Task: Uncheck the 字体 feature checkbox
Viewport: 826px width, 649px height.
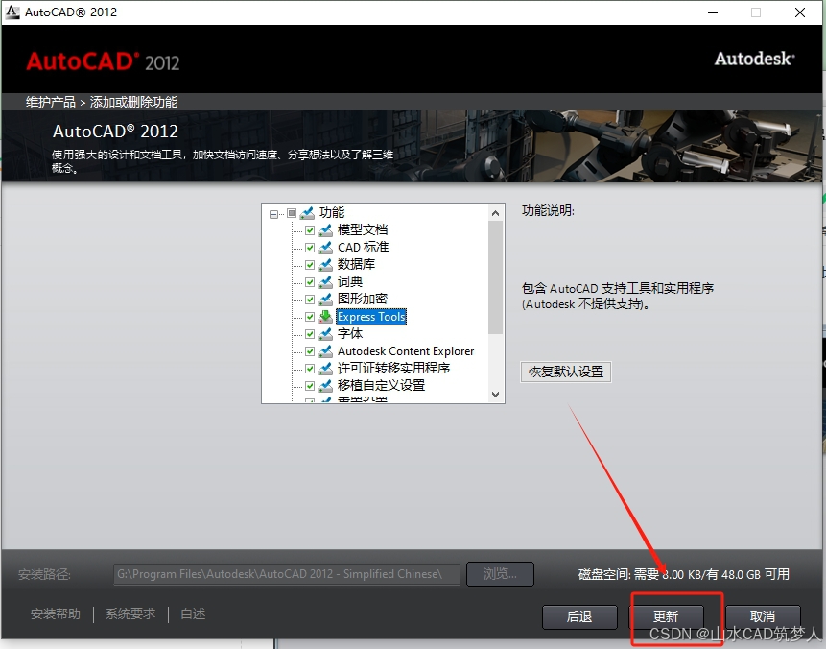Action: [x=310, y=334]
